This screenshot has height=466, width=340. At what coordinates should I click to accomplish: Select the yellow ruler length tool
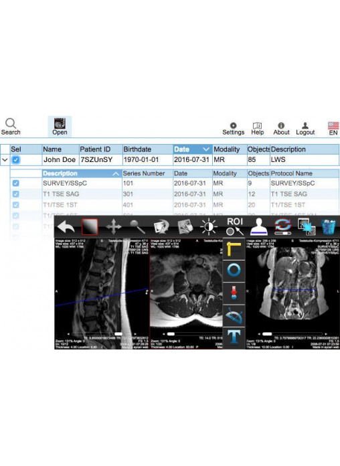point(234,249)
